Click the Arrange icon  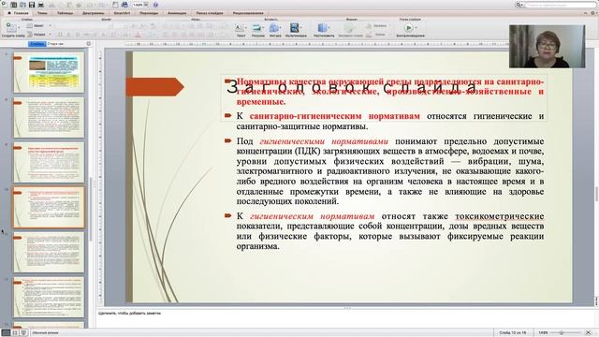(322, 27)
